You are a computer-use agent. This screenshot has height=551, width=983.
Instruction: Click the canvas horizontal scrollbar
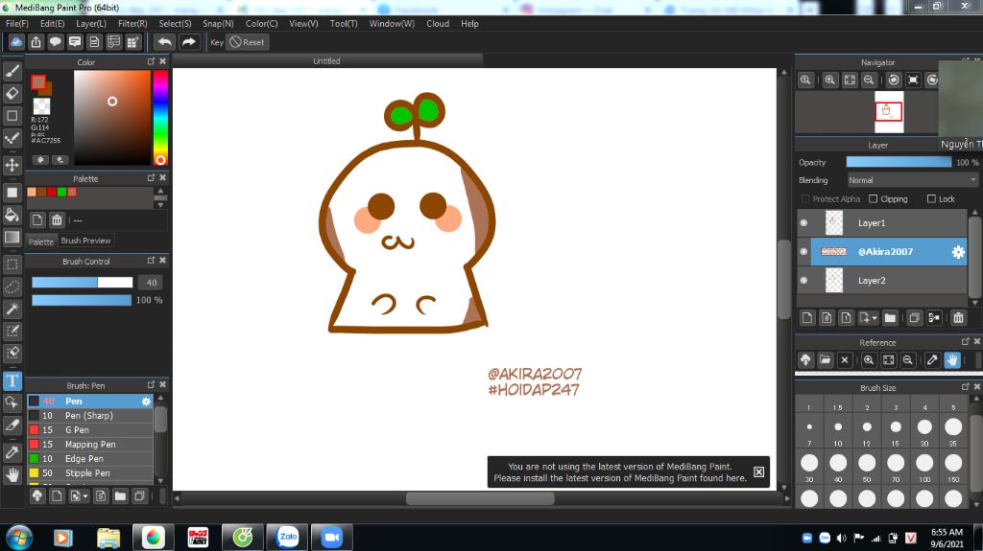coord(480,498)
